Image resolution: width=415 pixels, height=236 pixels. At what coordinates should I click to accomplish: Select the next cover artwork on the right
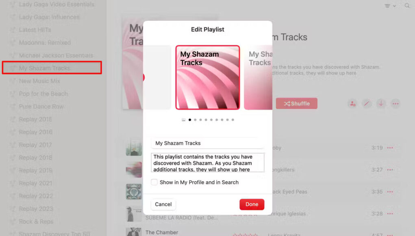pyautogui.click(x=258, y=77)
